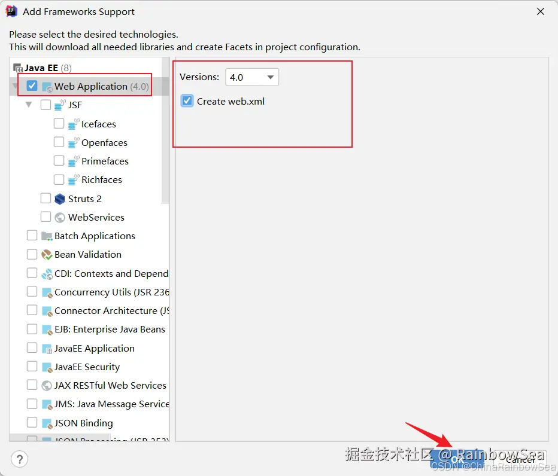Click the JSON Binding icon
558x476 pixels.
pos(47,423)
